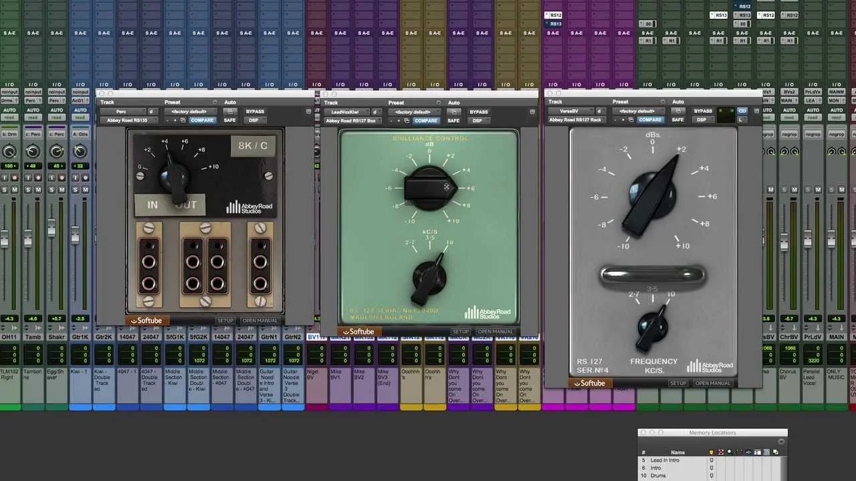856x481 pixels.
Task: Open the preset selector on the RS127 Rack plugin
Action: [637, 111]
